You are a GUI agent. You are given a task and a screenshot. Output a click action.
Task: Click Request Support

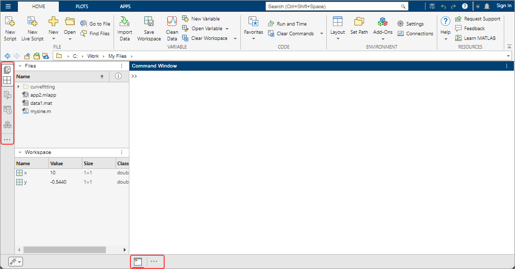(x=478, y=19)
